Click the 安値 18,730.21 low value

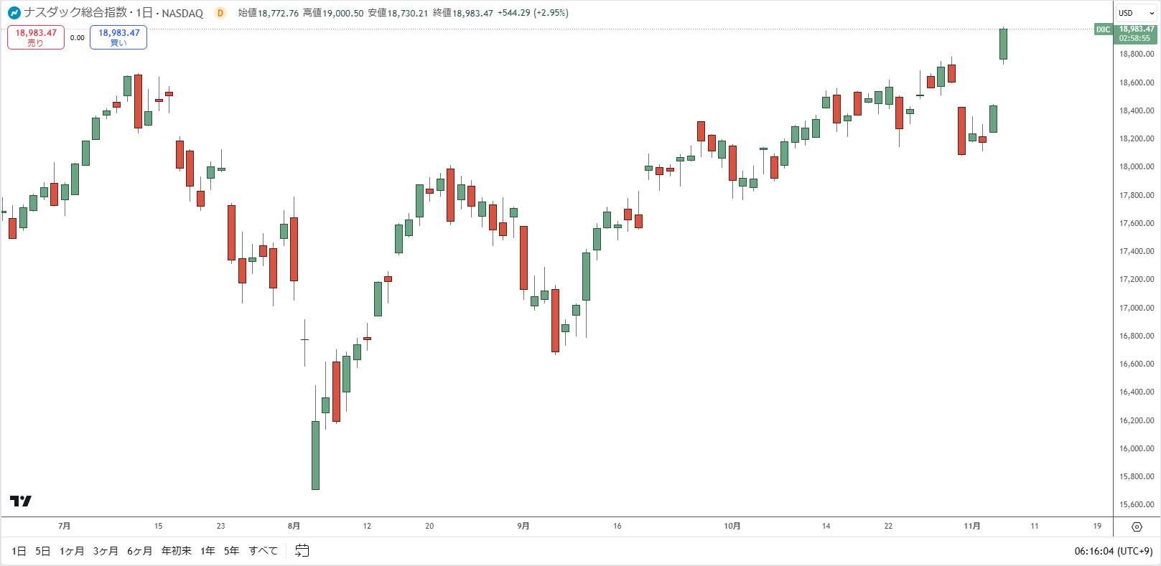tap(398, 13)
